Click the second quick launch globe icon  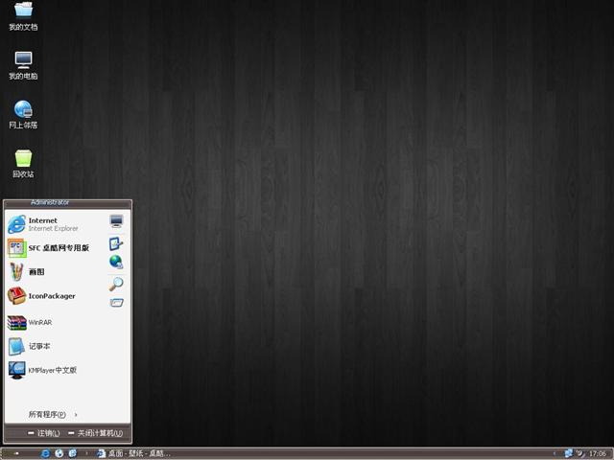(x=59, y=453)
